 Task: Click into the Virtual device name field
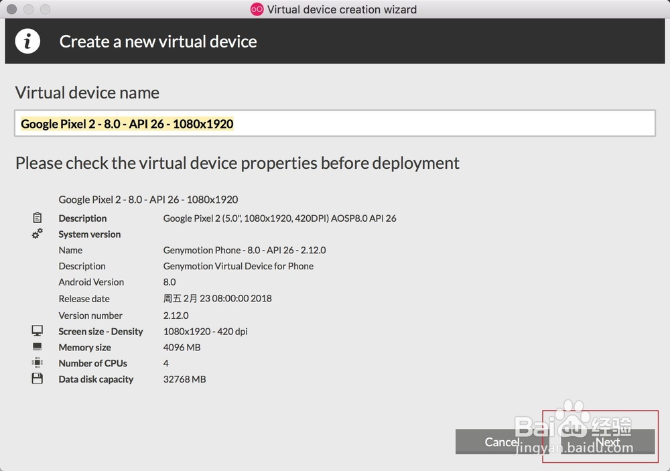[335, 124]
